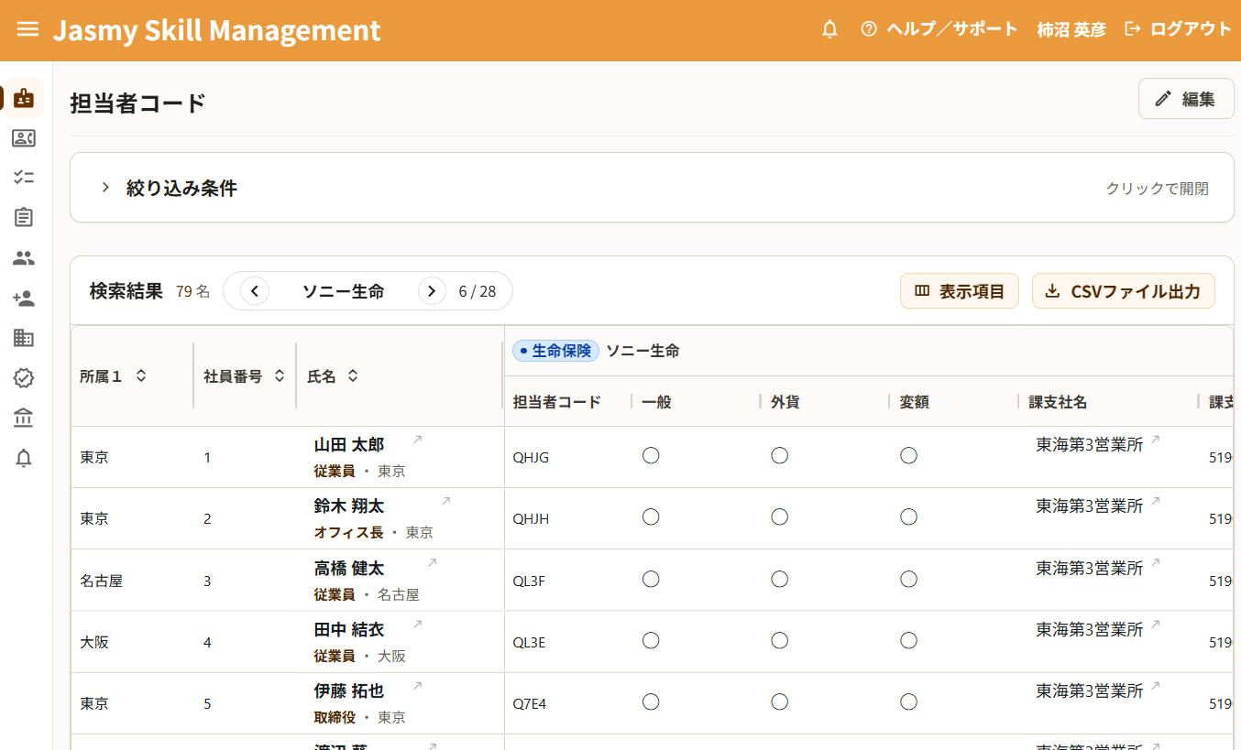This screenshot has height=750, width=1241.
Task: Go to previous company before ソニー生命
Action: pyautogui.click(x=255, y=291)
